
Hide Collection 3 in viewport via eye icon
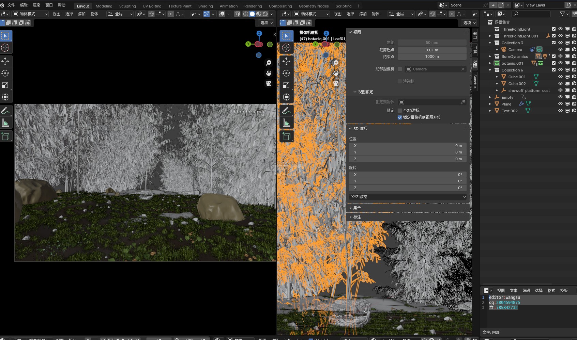coord(560,43)
